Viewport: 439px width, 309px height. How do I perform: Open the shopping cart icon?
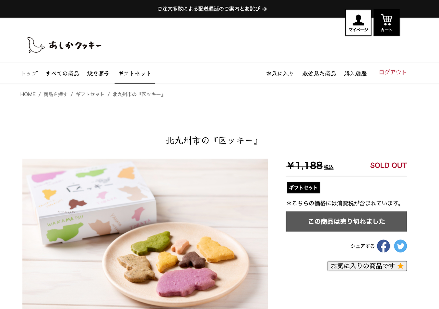387,23
